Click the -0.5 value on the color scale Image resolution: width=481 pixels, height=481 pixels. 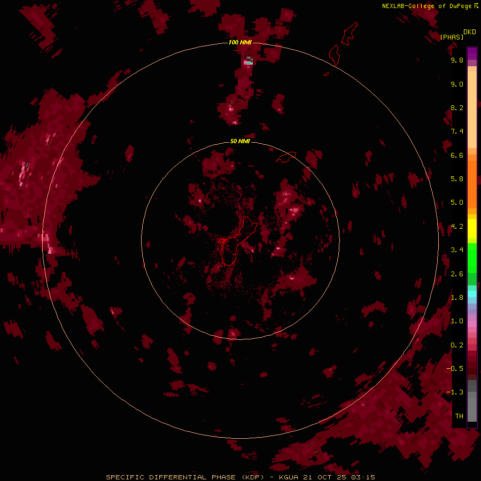coord(455,369)
